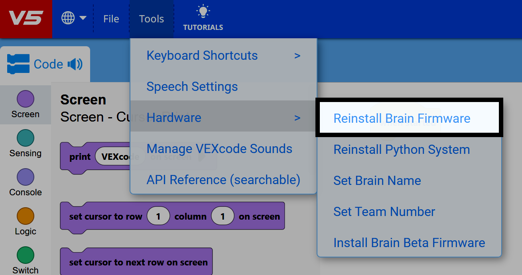Select Reinstall Python System
The height and width of the screenshot is (275, 522).
coord(401,149)
